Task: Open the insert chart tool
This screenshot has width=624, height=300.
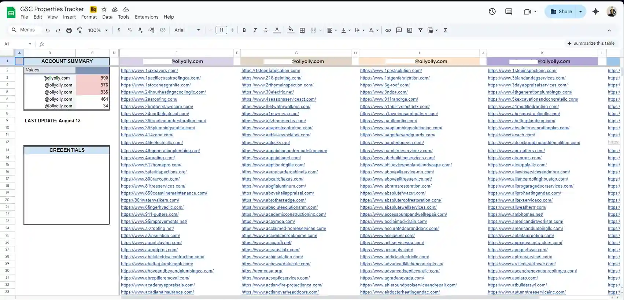Action: 410,30
